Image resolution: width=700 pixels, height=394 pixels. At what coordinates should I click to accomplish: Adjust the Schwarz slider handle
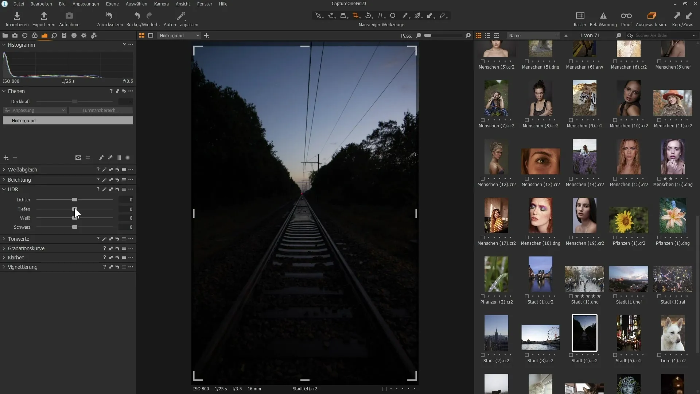coord(75,227)
